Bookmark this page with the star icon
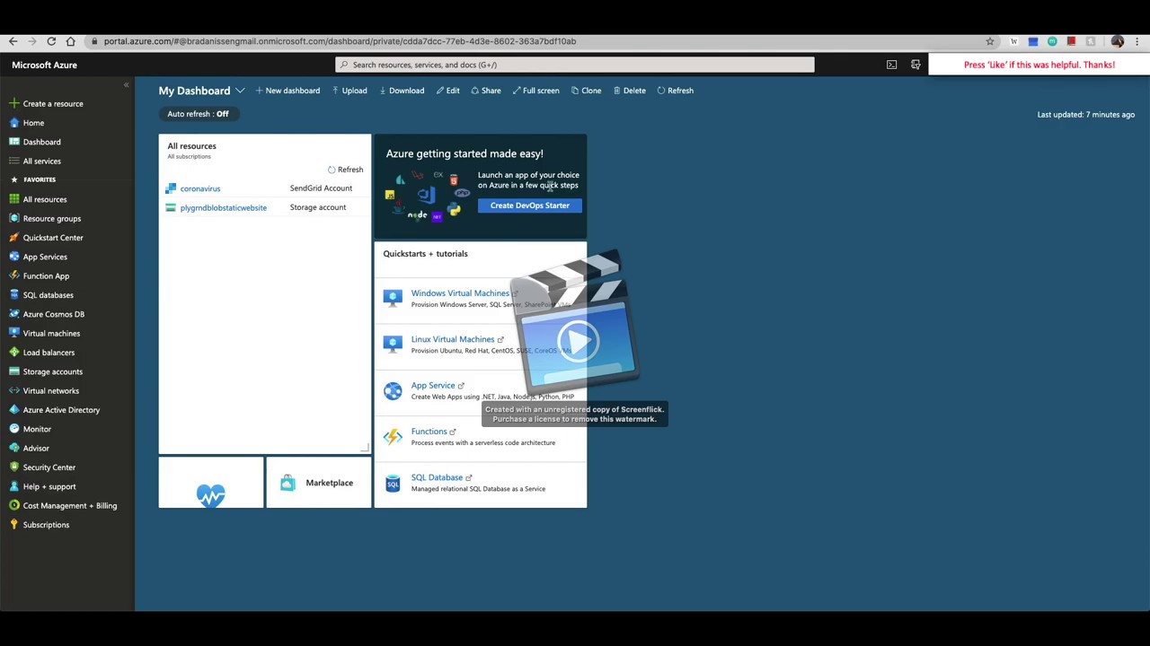Viewport: 1150px width, 646px height. point(990,41)
